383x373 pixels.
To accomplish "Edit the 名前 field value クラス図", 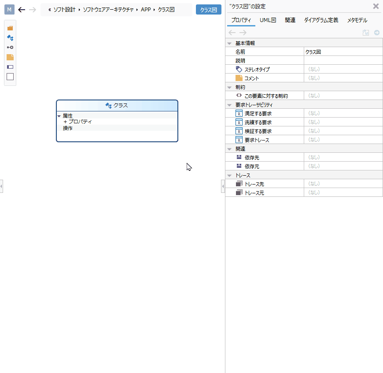I will pos(343,52).
